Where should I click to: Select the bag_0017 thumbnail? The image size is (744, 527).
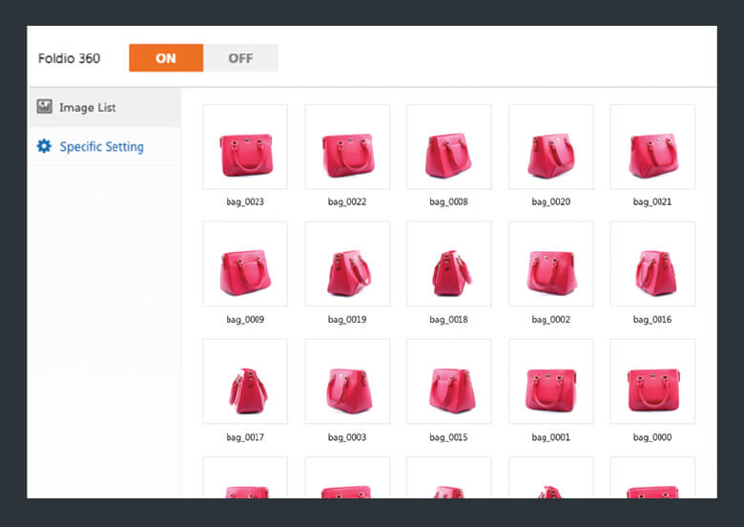245,381
